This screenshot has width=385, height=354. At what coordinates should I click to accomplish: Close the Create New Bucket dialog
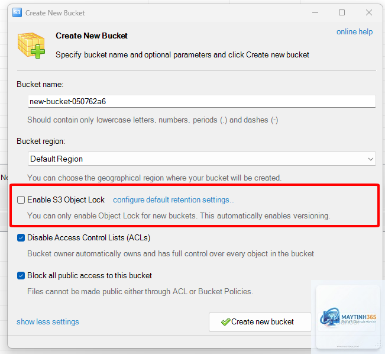coord(369,12)
